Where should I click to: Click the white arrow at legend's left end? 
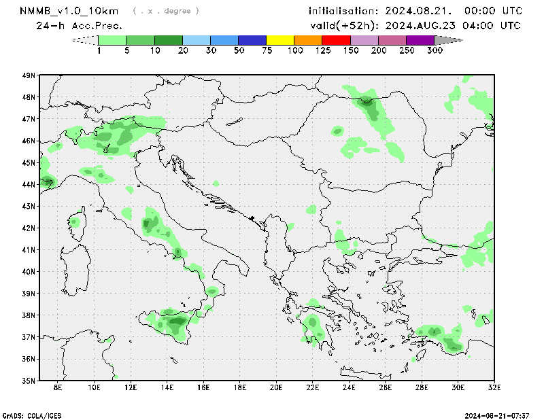pos(85,40)
